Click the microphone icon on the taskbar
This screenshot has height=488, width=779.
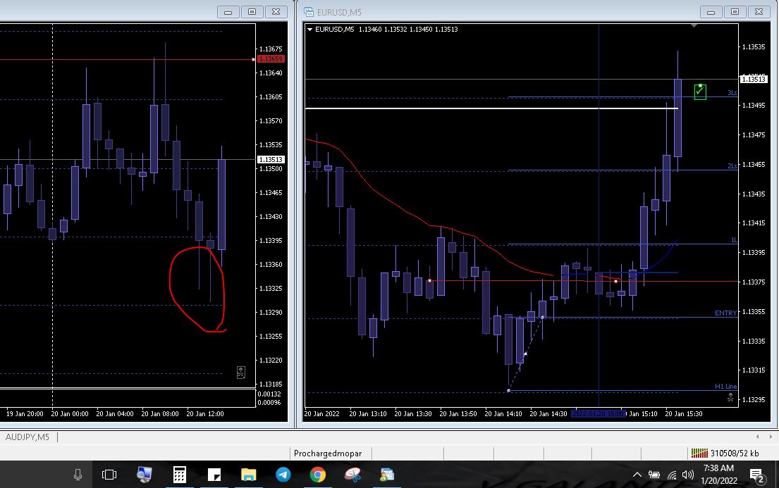pyautogui.click(x=78, y=475)
